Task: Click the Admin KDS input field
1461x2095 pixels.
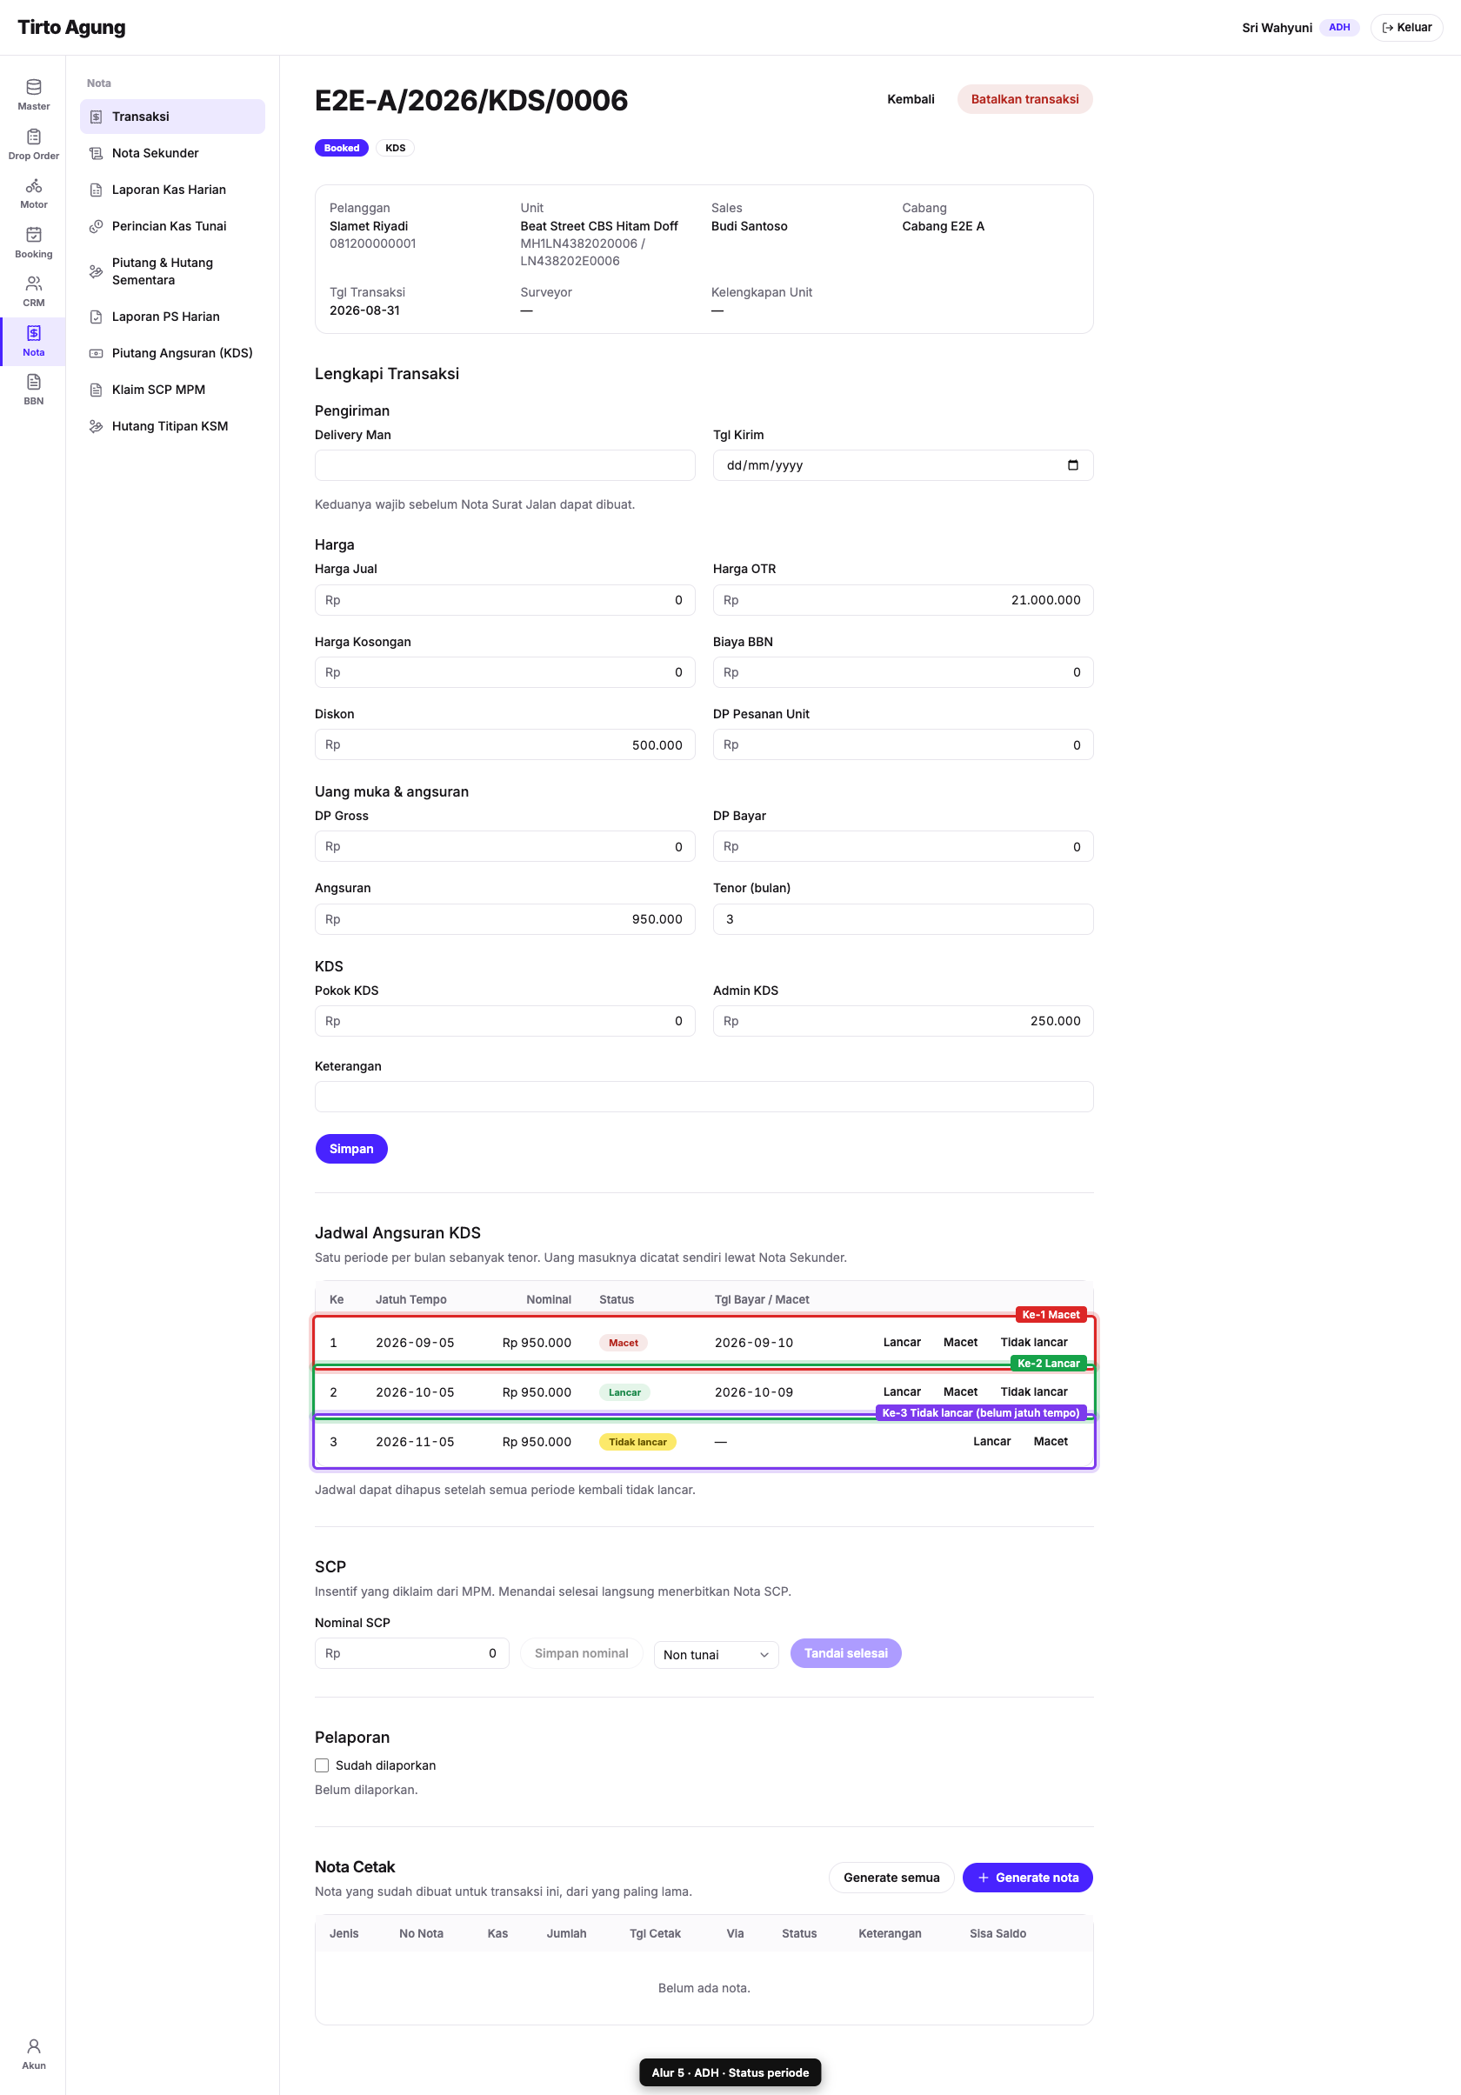Action: point(903,1021)
